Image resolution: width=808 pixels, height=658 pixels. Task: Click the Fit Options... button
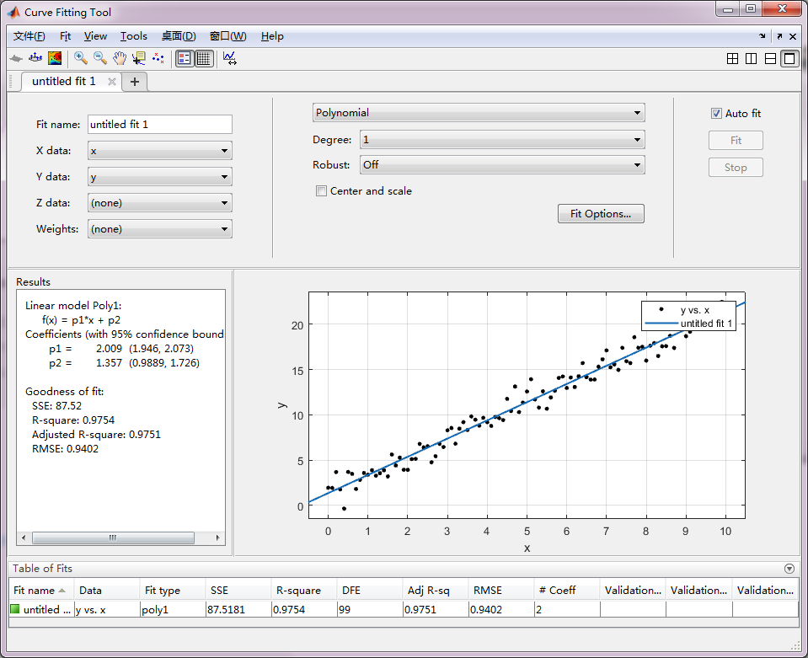point(601,214)
